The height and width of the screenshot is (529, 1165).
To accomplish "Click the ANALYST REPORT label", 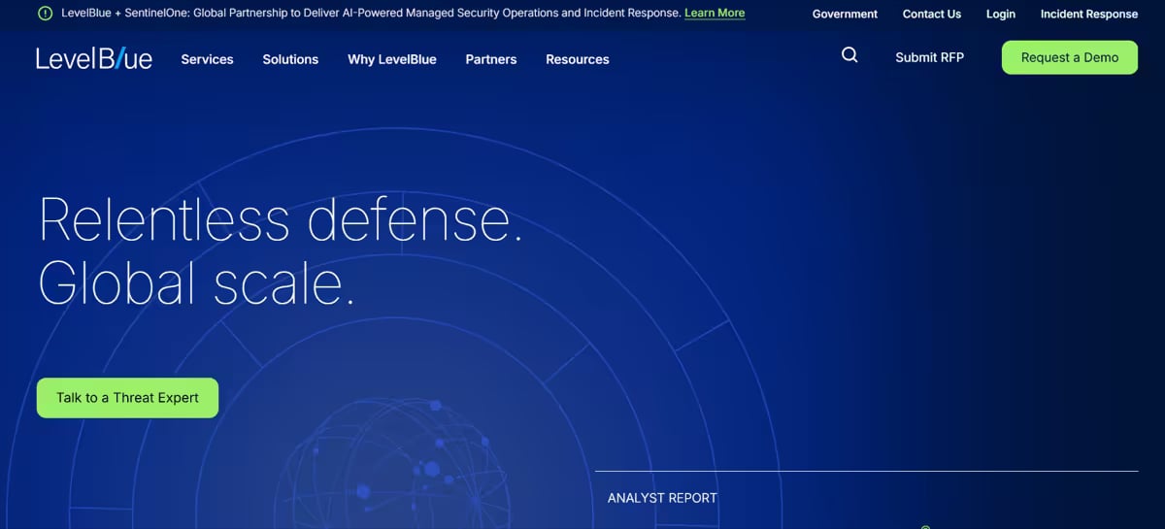I will (x=662, y=498).
